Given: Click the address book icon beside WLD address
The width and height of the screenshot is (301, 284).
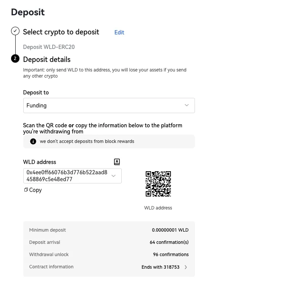Looking at the screenshot, I should pyautogui.click(x=117, y=162).
